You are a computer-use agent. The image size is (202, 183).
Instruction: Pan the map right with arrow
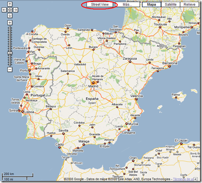point(15,10)
